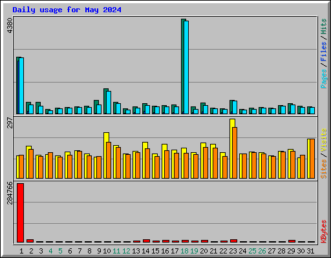331x258 pixels.
Task: Click the orange sites bar for day 11
Action: pyautogui.click(x=118, y=163)
